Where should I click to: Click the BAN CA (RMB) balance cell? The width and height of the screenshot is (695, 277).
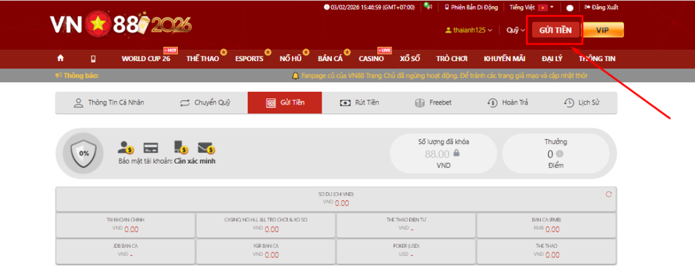click(x=546, y=225)
